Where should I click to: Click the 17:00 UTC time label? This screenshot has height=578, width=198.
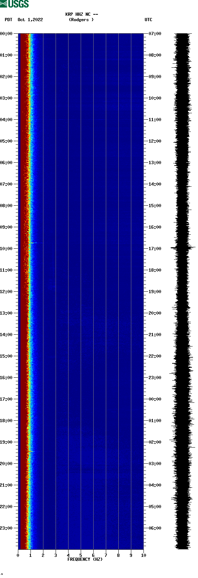click(x=155, y=249)
